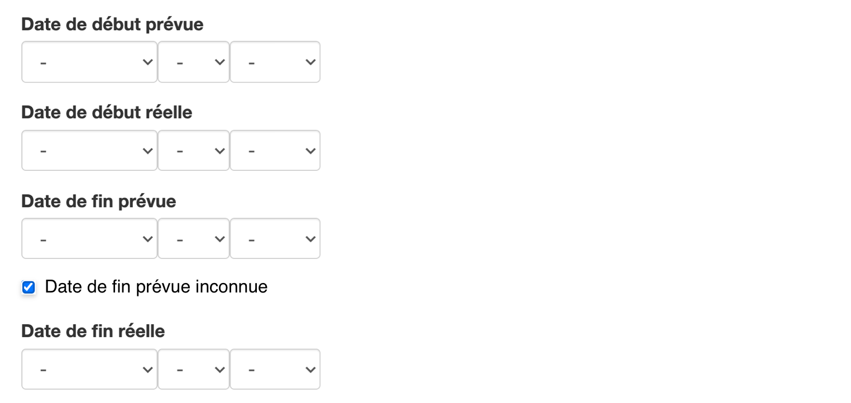This screenshot has height=403, width=851.
Task: Click the "Date de début réelle" field label
Action: click(x=107, y=113)
